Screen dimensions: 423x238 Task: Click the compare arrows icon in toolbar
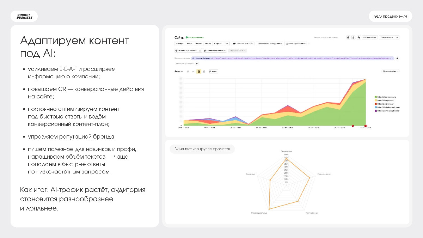click(x=358, y=37)
